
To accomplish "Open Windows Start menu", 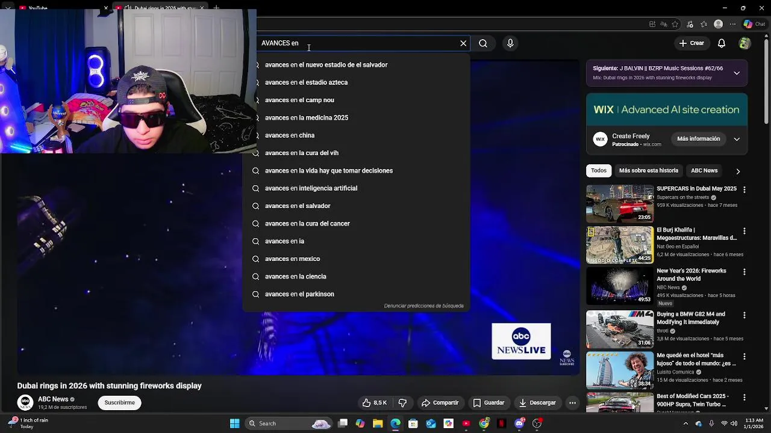I will pos(235,424).
